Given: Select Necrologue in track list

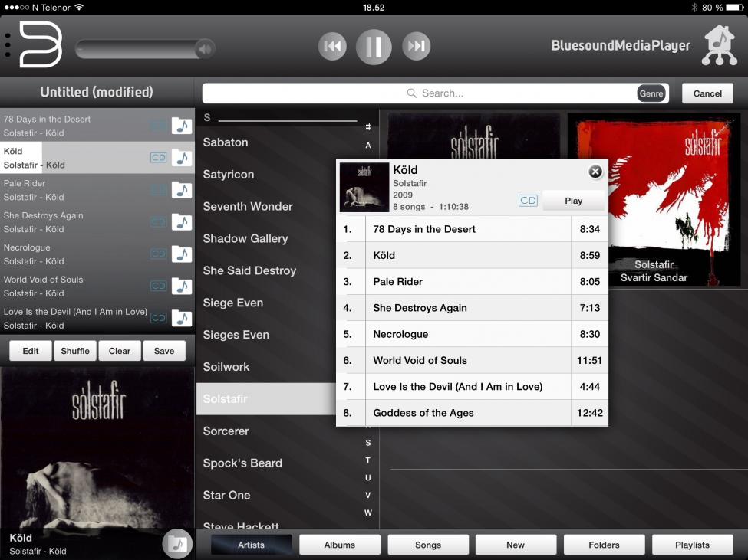Looking at the screenshot, I should (x=473, y=334).
